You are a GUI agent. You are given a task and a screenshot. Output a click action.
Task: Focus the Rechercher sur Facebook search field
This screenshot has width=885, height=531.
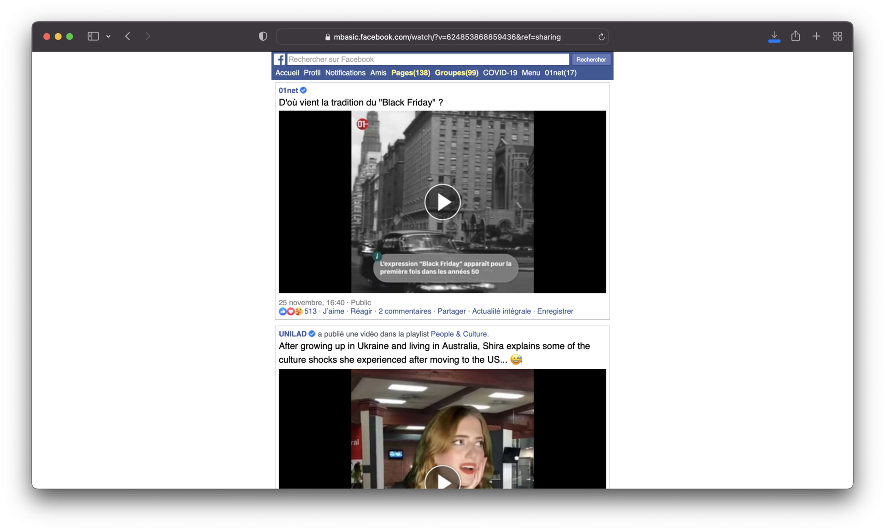click(x=428, y=59)
